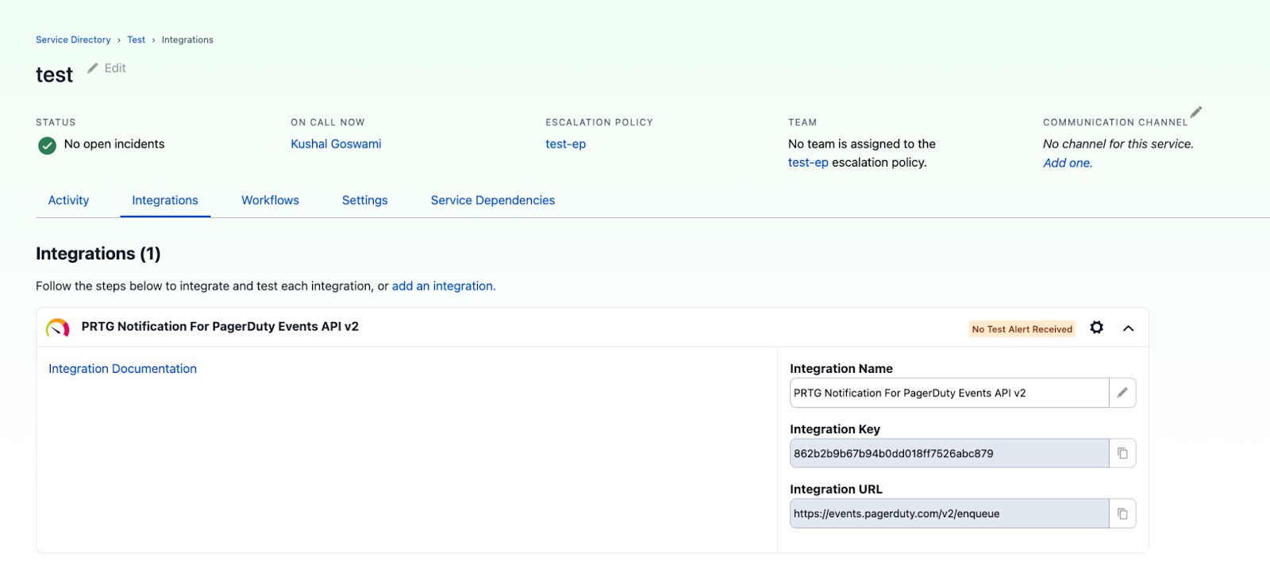
Task: Open the test-ep escalation policy link
Action: (x=566, y=144)
